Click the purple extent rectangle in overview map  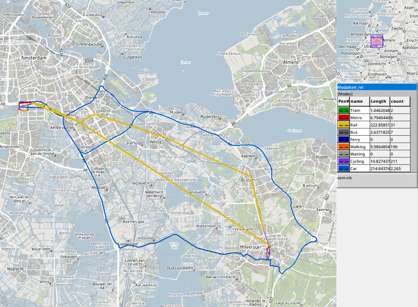(x=377, y=41)
